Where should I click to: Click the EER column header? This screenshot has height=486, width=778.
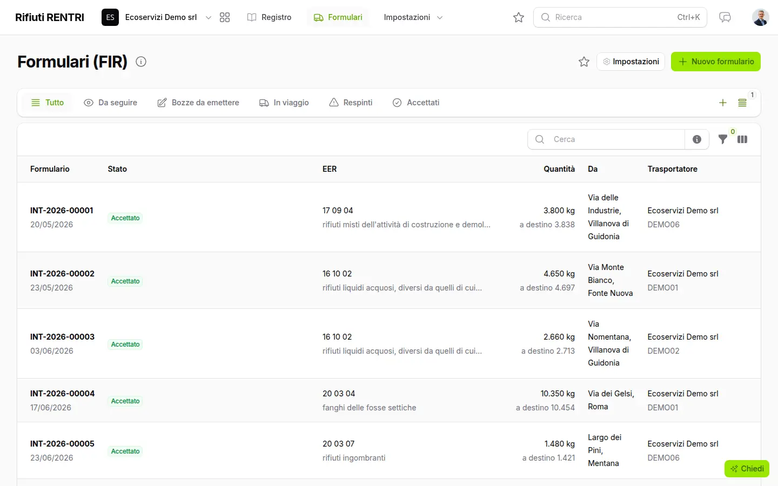tap(330, 169)
